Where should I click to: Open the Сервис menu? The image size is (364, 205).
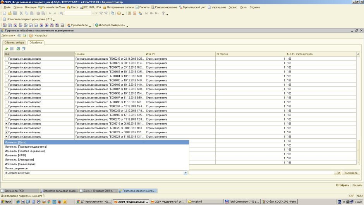click(233, 7)
